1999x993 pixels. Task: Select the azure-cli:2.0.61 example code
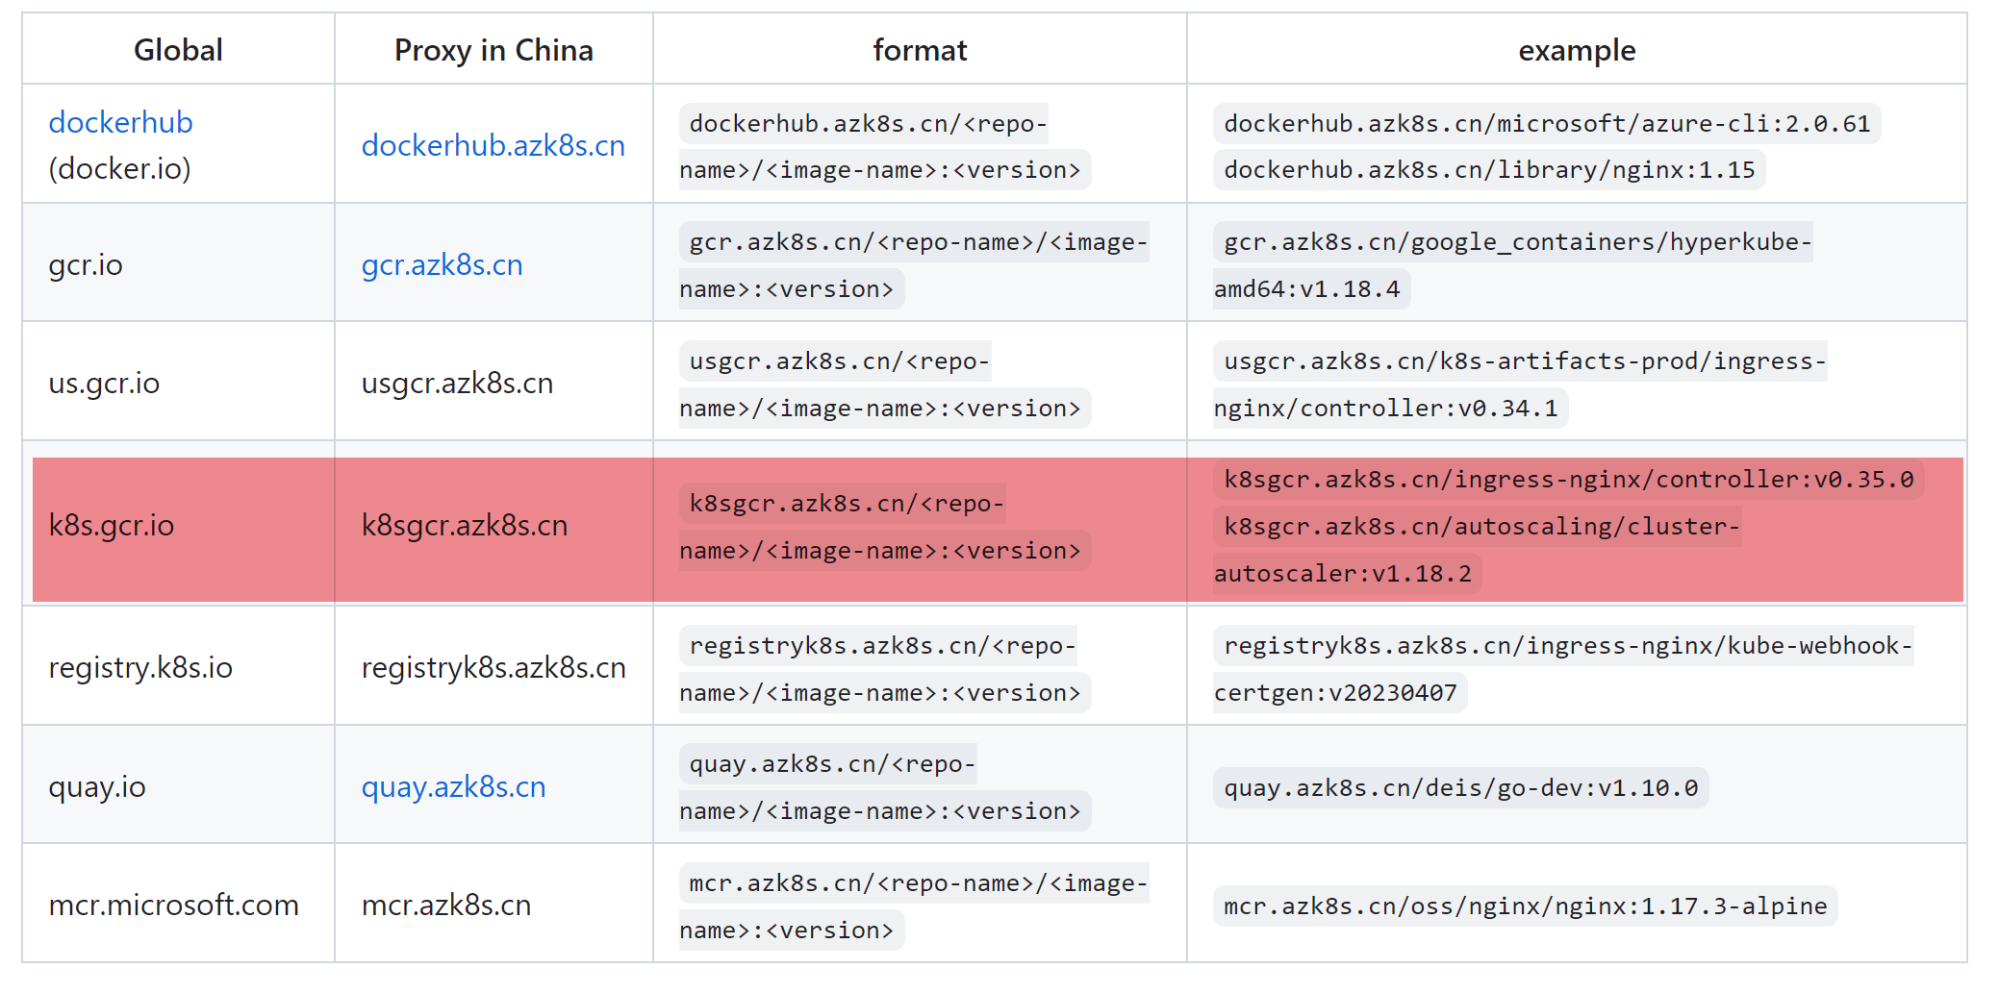(1546, 124)
